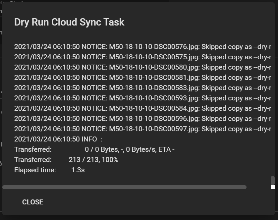Click the 06:10:50 INFO log line
Screen dimensions: 278x220
pyautogui.click(x=58, y=139)
